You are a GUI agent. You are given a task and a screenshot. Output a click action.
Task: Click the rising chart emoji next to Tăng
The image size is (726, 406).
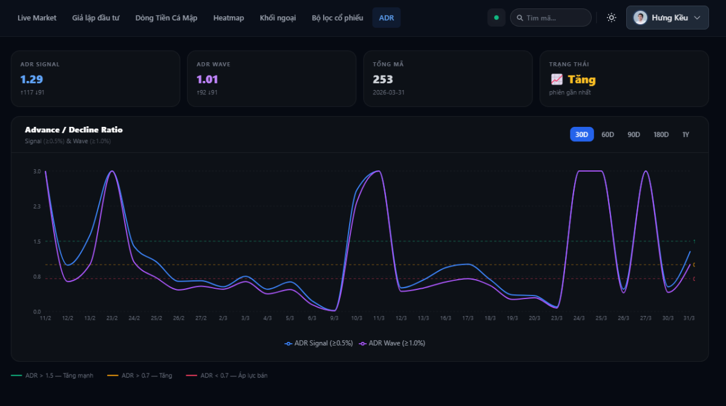pos(557,79)
